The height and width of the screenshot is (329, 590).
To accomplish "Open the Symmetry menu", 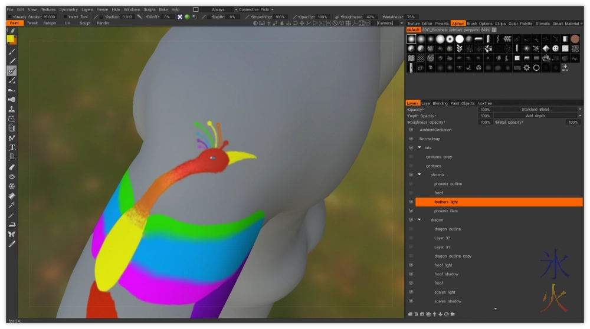I will click(68, 9).
